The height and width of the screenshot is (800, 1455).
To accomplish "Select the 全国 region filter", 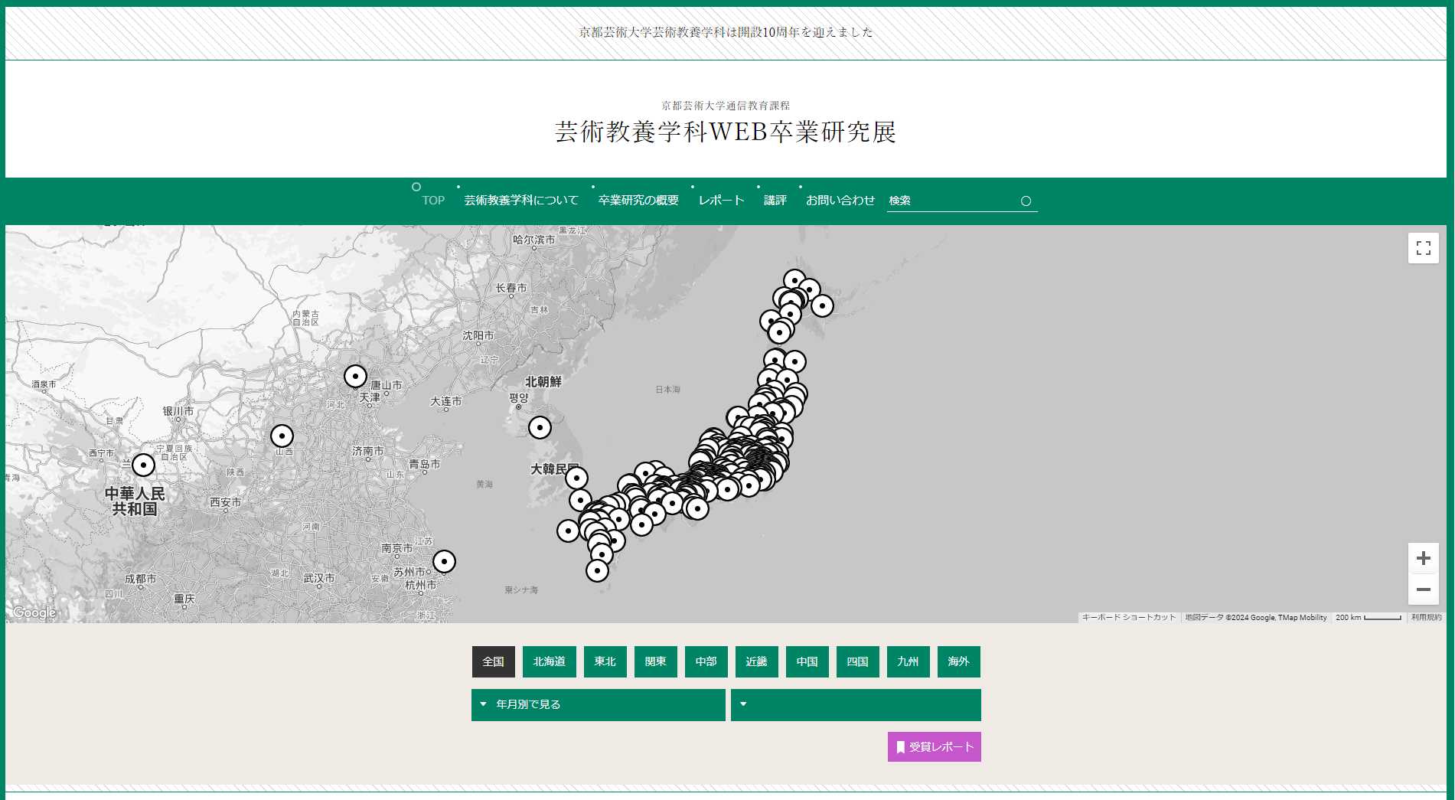I will coord(493,661).
